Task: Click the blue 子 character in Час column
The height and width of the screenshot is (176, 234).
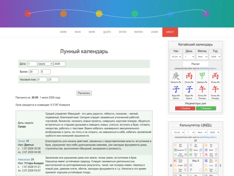Action: point(176,89)
